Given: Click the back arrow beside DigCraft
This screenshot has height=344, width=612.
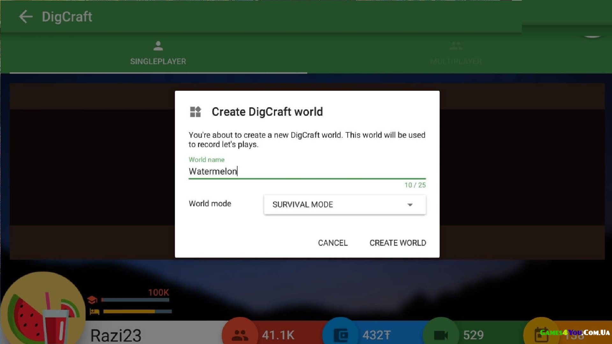Looking at the screenshot, I should click(x=25, y=17).
